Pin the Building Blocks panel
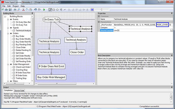Screen dimensions: 175x109 [32, 13]
